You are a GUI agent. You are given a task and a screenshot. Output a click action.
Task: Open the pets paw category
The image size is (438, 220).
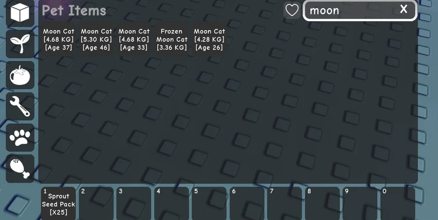point(20,137)
